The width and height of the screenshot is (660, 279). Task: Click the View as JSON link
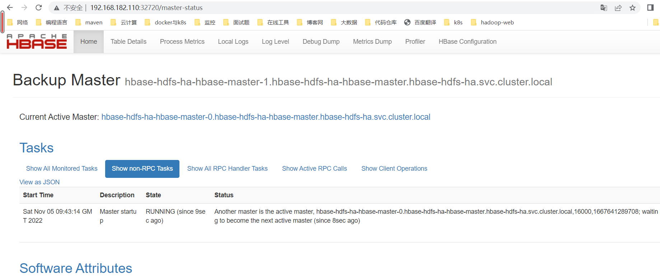(39, 182)
